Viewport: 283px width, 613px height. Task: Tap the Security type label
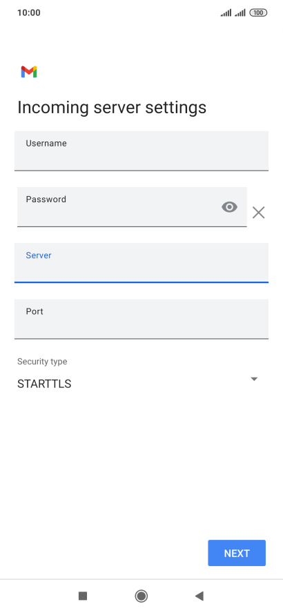coord(42,362)
